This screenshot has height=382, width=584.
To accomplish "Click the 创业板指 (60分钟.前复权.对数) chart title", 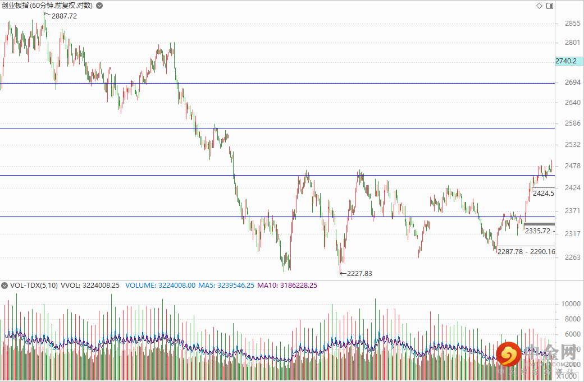I will point(47,6).
